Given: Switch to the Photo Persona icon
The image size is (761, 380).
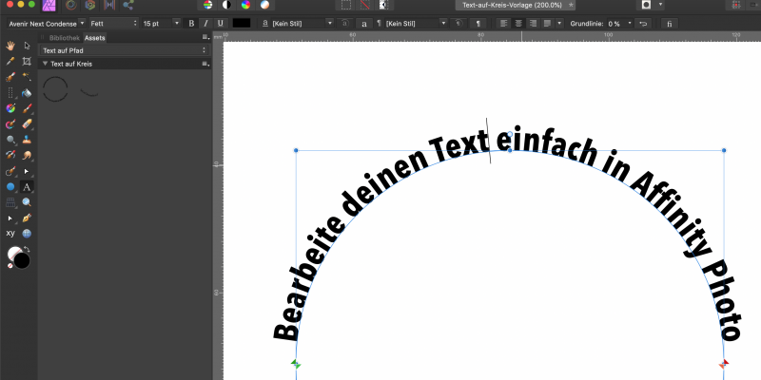Looking at the screenshot, I should pyautogui.click(x=49, y=5).
